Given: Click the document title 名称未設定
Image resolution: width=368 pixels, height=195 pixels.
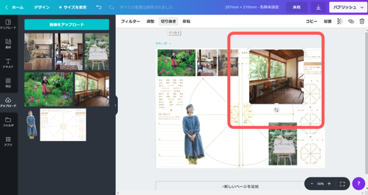Looking at the screenshot, I should tap(269, 7).
